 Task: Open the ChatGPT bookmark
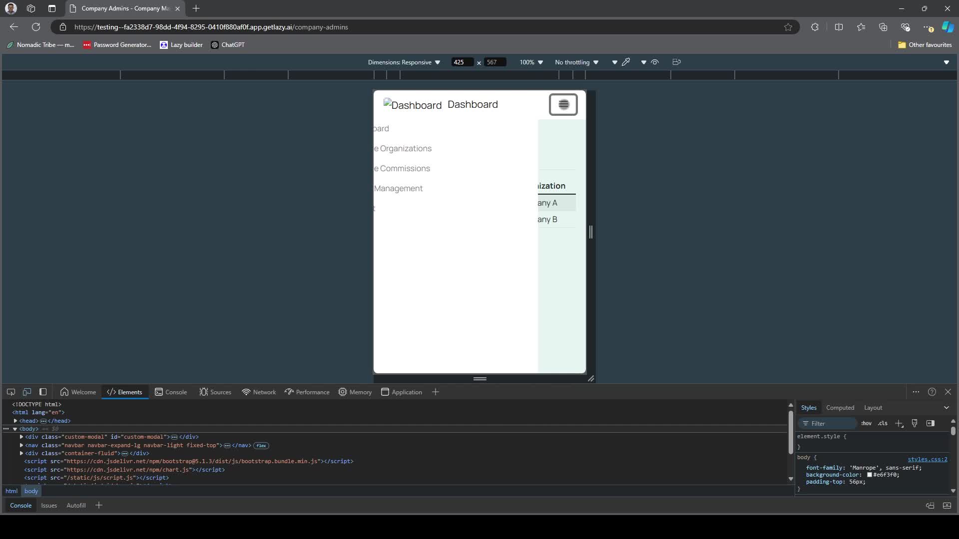coord(228,45)
